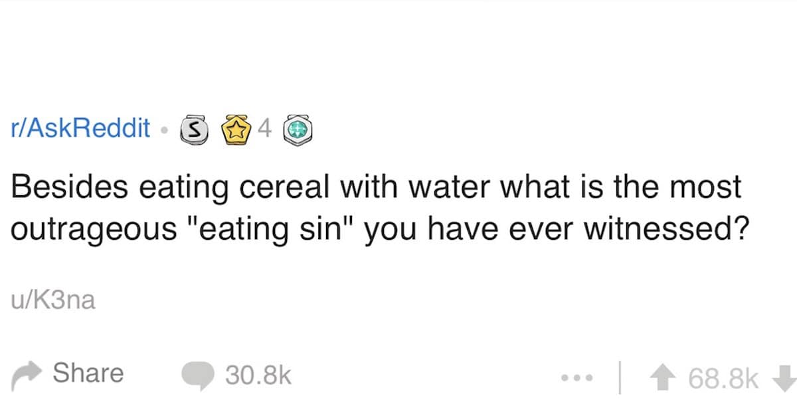Toggle the downvote arrow
This screenshot has width=797, height=415.
click(784, 377)
